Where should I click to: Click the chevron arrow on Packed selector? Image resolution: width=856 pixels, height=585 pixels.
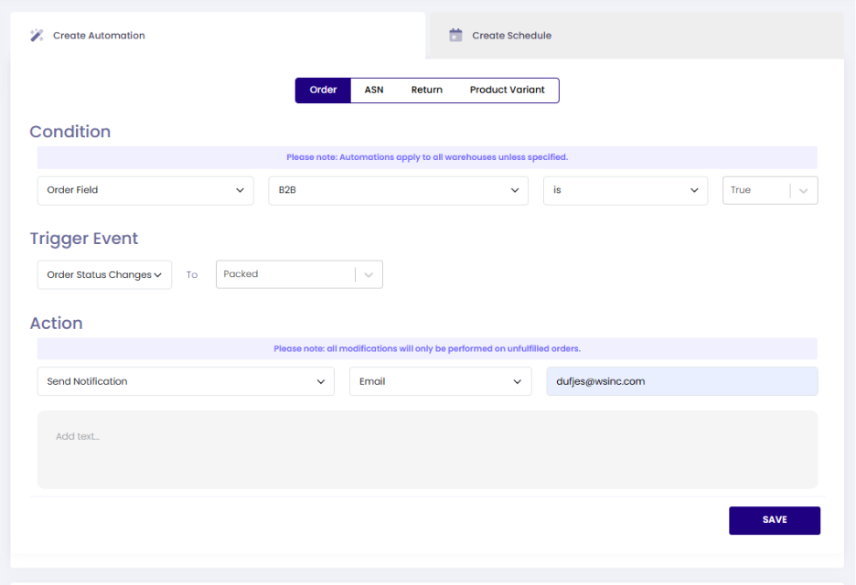point(369,275)
